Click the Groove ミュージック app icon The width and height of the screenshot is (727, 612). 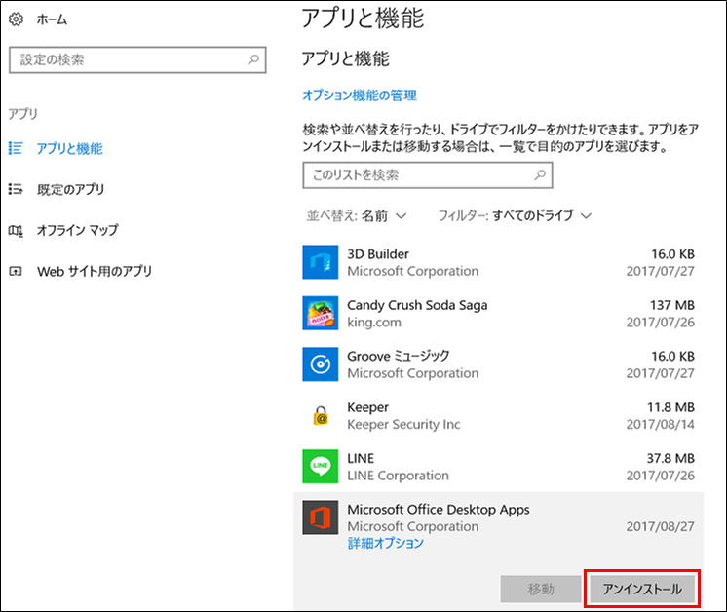coord(321,364)
